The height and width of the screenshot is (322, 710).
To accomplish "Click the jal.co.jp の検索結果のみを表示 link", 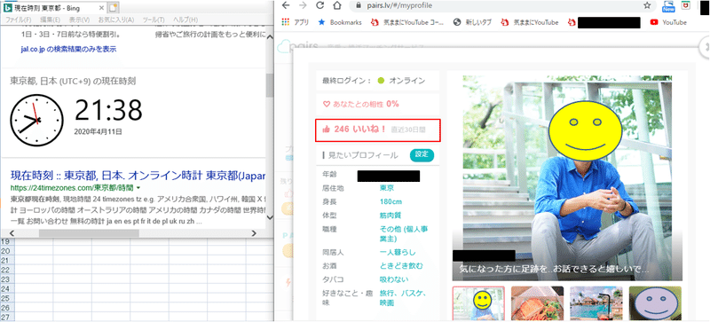I will (x=68, y=49).
